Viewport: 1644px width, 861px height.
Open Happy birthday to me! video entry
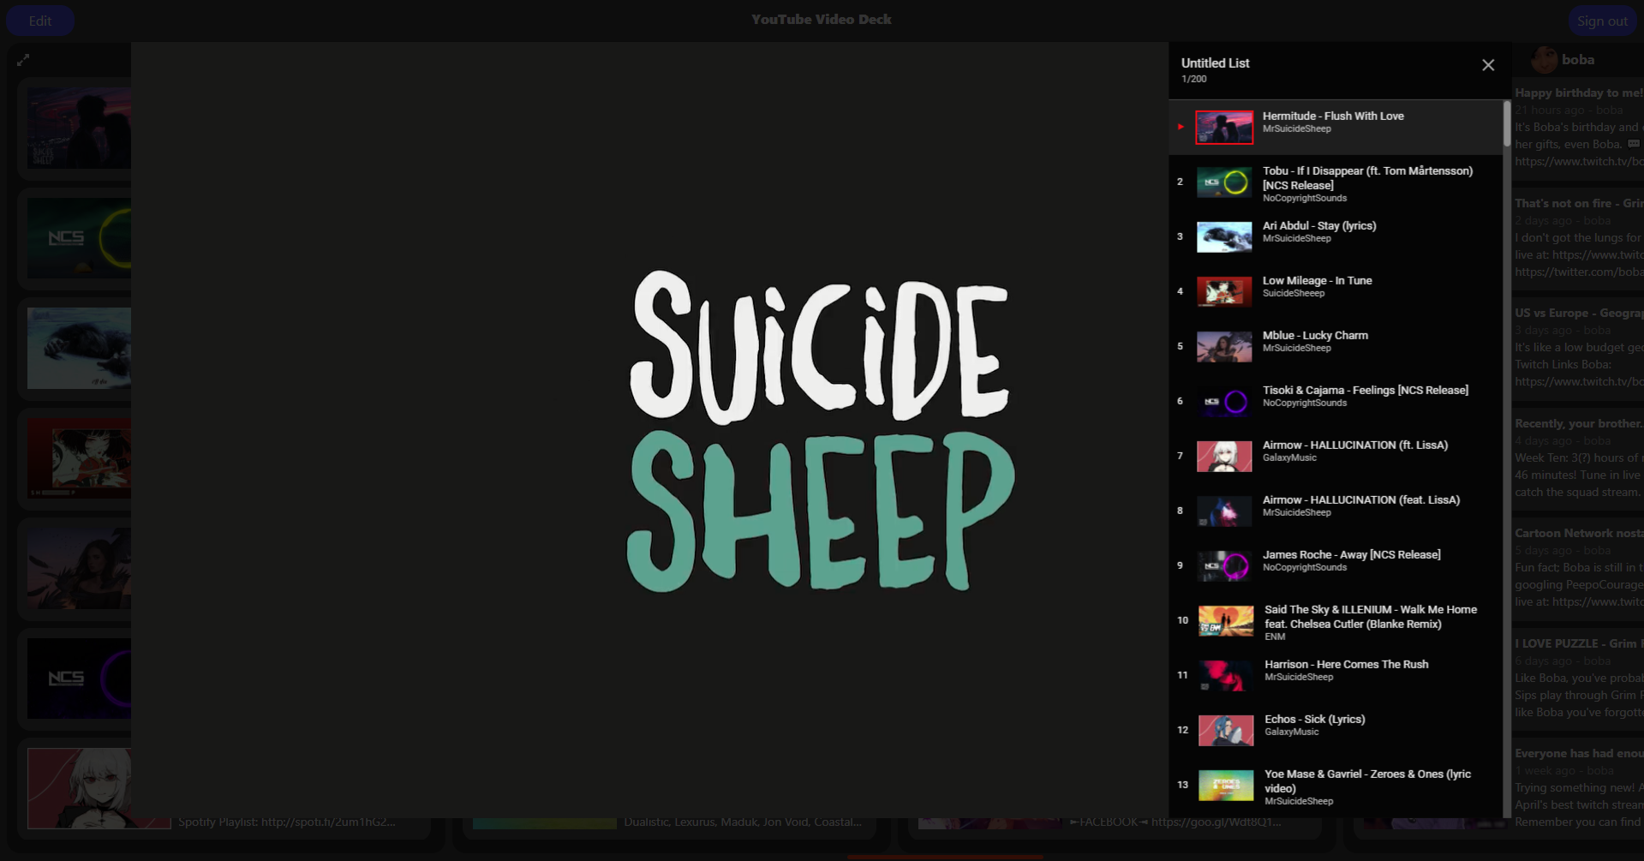coord(1578,128)
